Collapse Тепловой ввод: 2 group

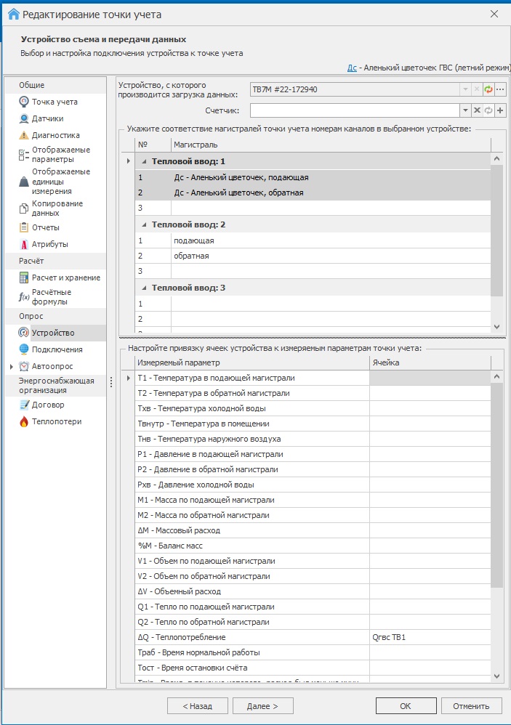[144, 224]
